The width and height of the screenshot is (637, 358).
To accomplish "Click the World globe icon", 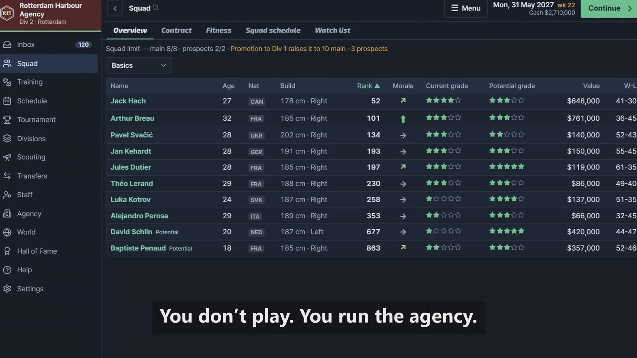I will click(7, 232).
